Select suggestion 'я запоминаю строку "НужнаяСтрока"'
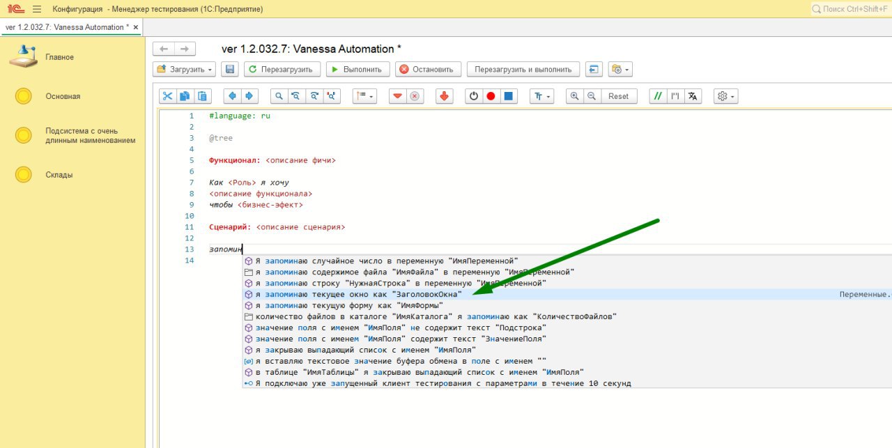The width and height of the screenshot is (892, 448). pos(567,284)
